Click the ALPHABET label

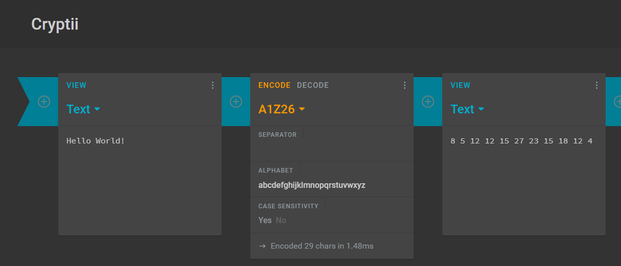click(x=276, y=171)
